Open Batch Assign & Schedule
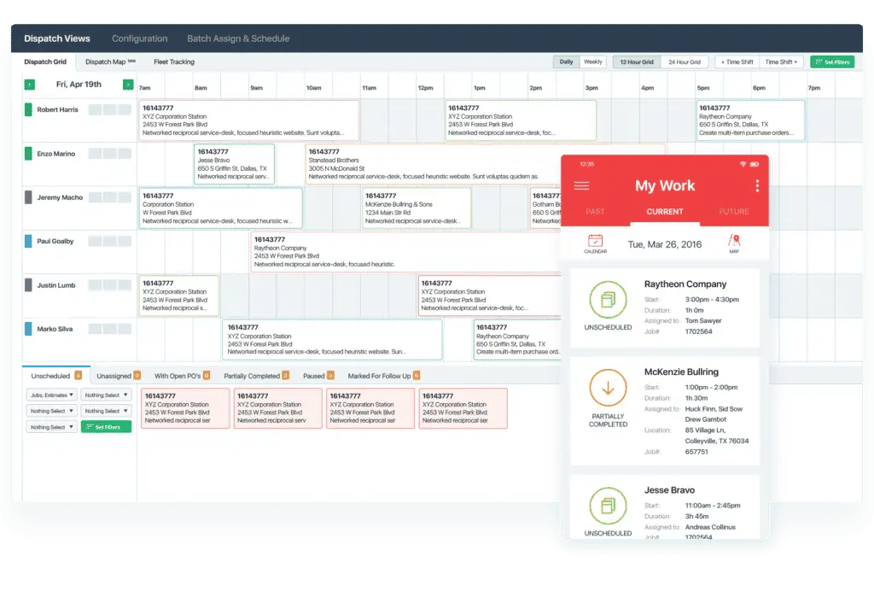 (x=238, y=38)
